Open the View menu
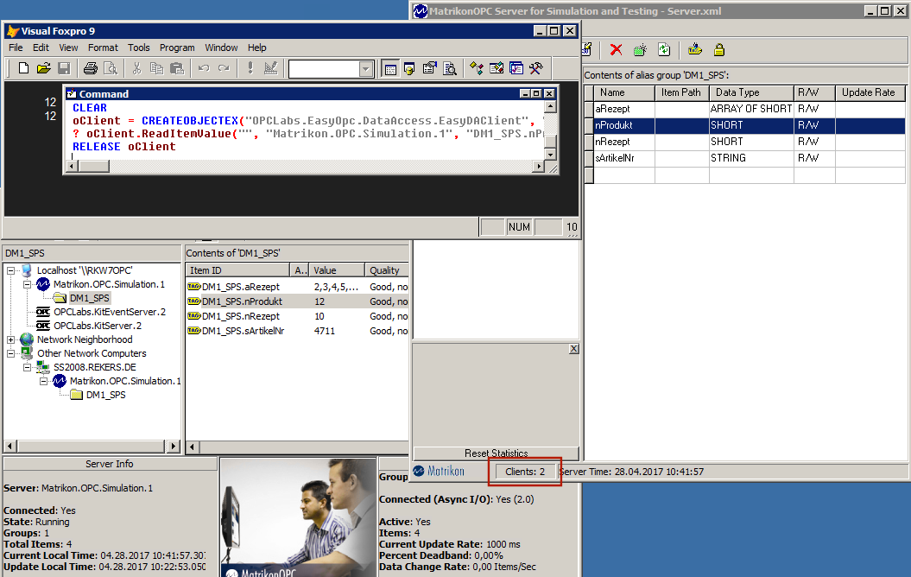The width and height of the screenshot is (911, 577). click(x=68, y=48)
